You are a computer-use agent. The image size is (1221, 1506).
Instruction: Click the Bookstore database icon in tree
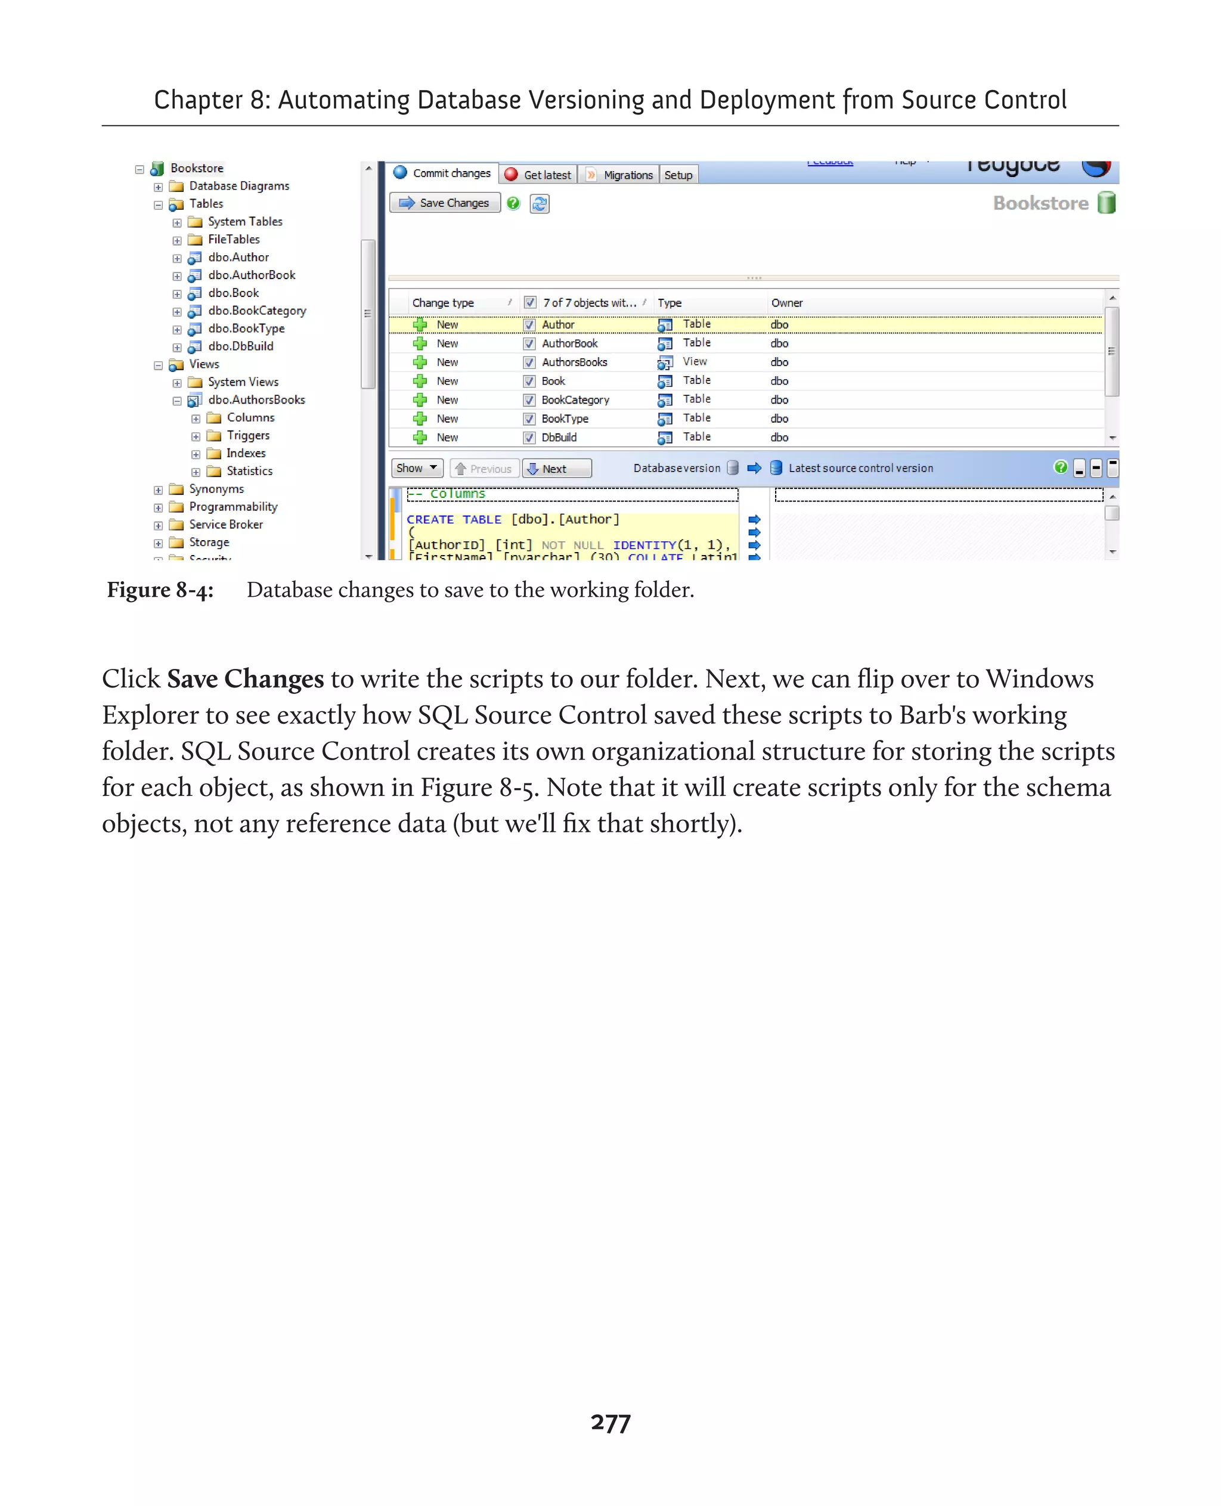click(157, 169)
